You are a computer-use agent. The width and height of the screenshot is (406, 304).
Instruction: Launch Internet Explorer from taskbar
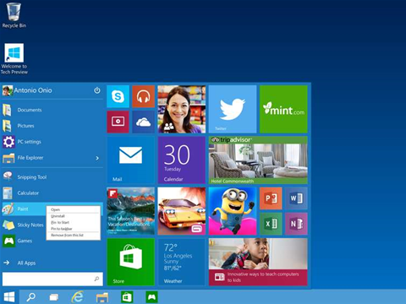click(x=78, y=297)
